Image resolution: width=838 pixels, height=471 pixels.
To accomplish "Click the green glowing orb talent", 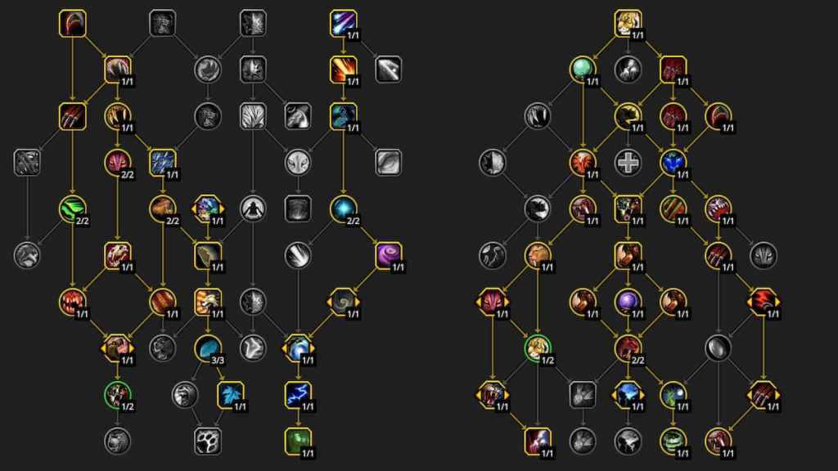I will (x=583, y=70).
